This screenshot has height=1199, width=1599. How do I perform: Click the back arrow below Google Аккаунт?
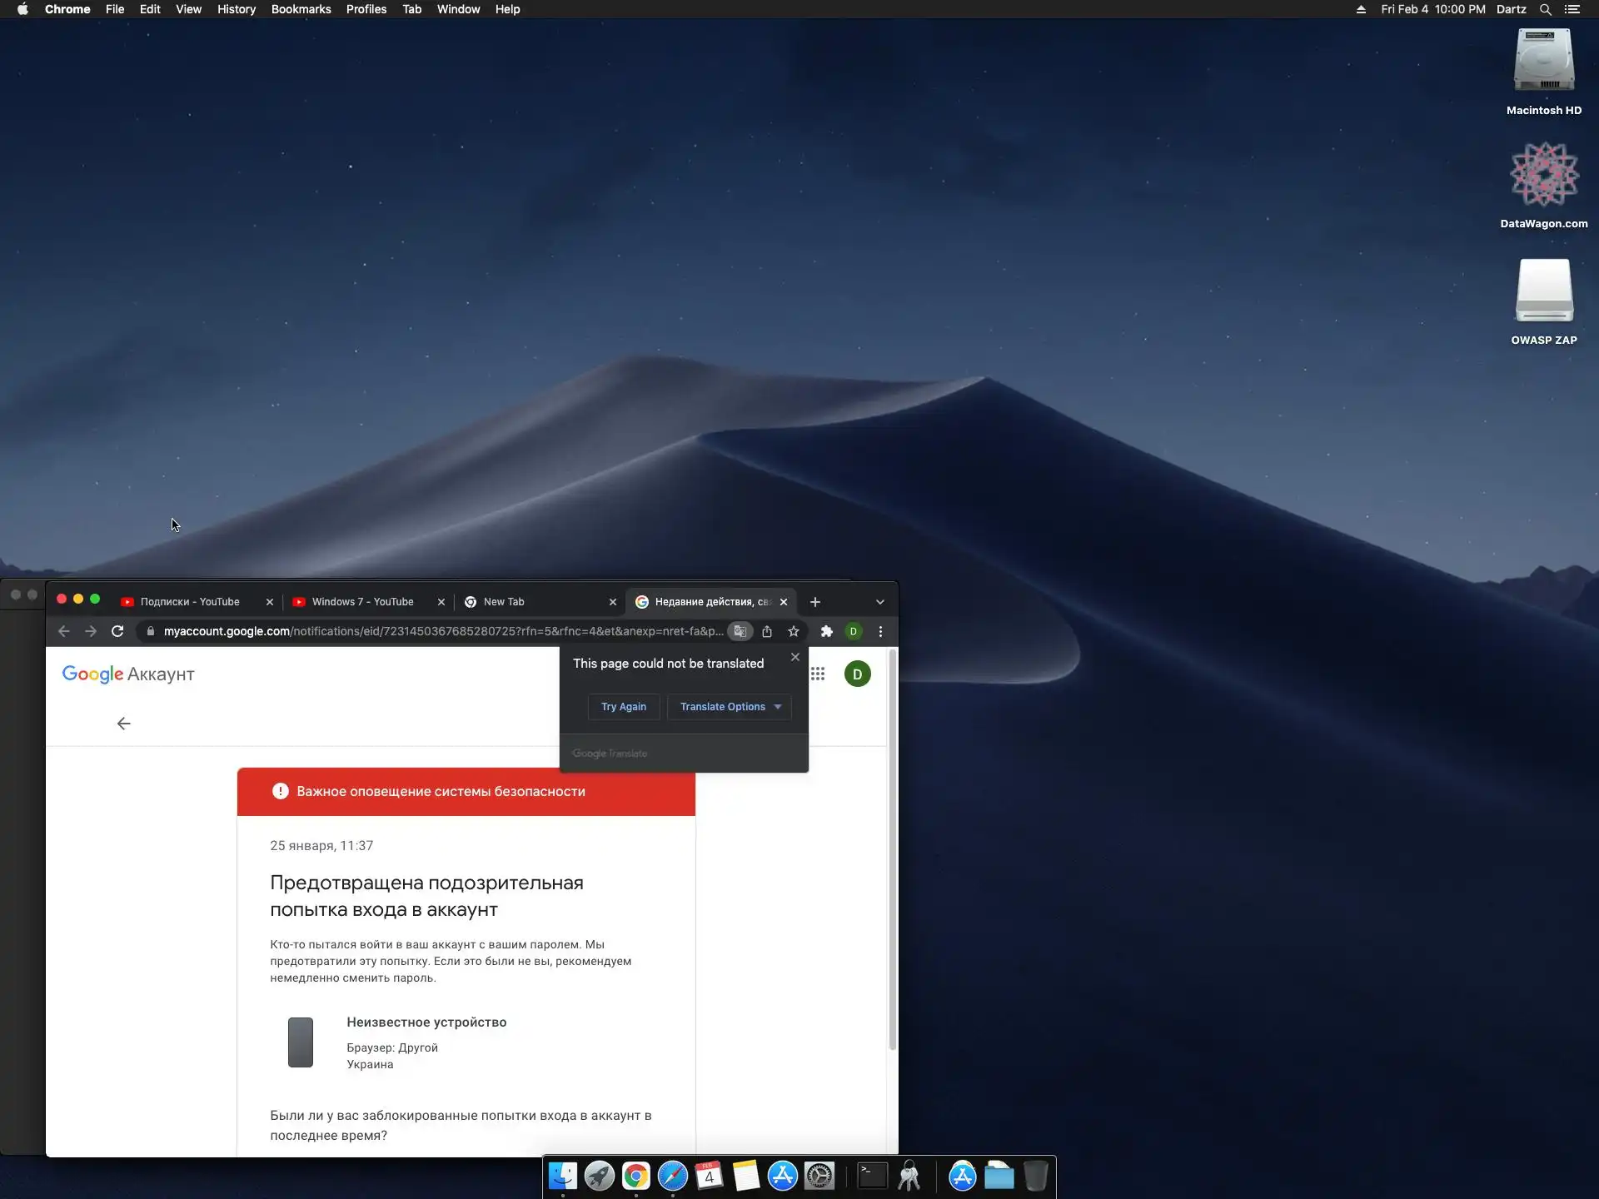[124, 724]
